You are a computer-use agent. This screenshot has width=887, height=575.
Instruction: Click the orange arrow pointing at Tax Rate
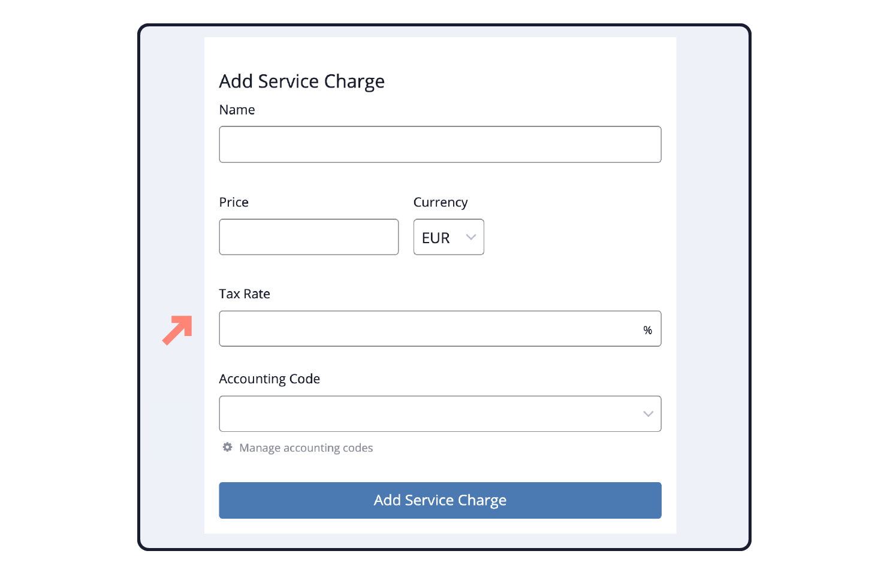point(177,330)
